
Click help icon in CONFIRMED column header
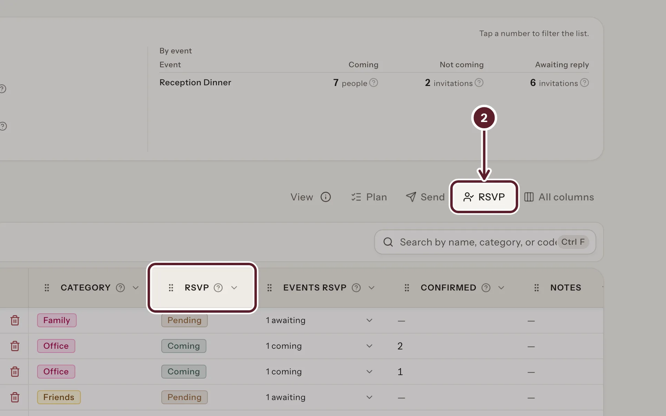[486, 288]
